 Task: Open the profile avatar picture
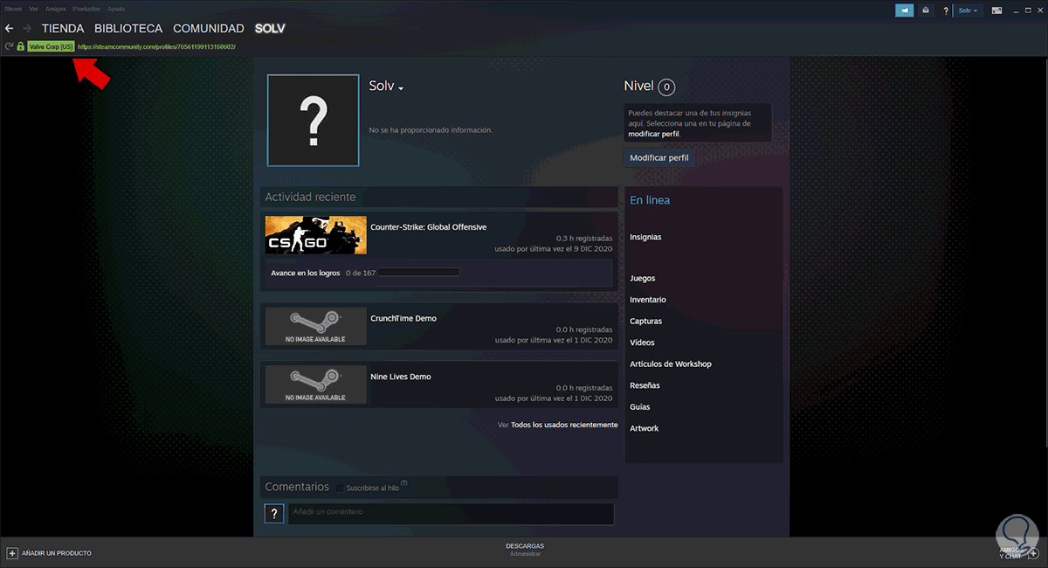(x=313, y=120)
